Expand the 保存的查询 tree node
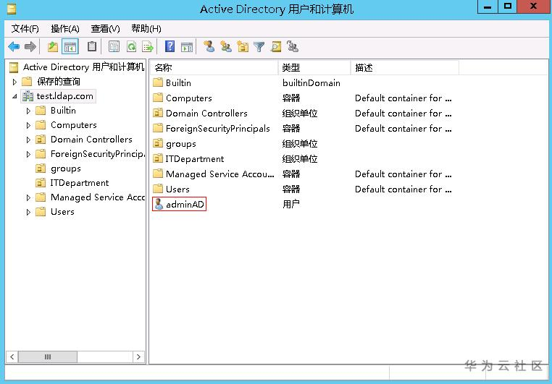Screen dimensions: 552x384 14,82
